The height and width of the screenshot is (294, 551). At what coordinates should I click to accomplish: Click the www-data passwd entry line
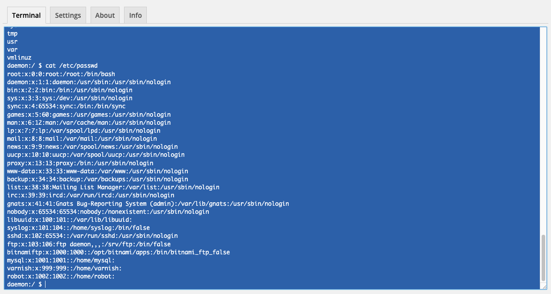(x=97, y=171)
